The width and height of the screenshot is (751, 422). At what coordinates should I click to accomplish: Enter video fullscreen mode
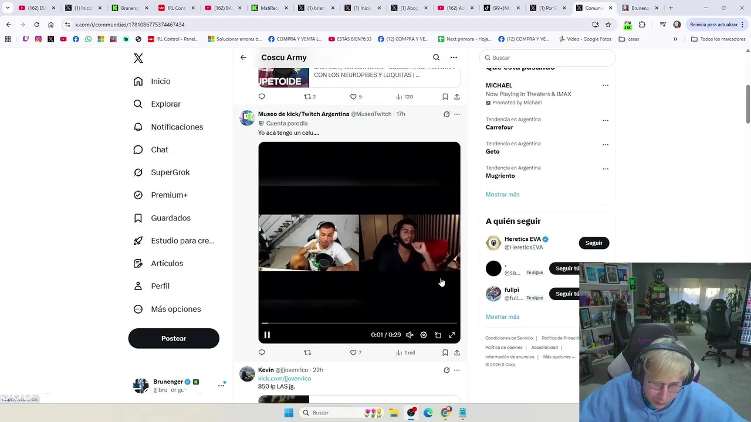point(452,335)
